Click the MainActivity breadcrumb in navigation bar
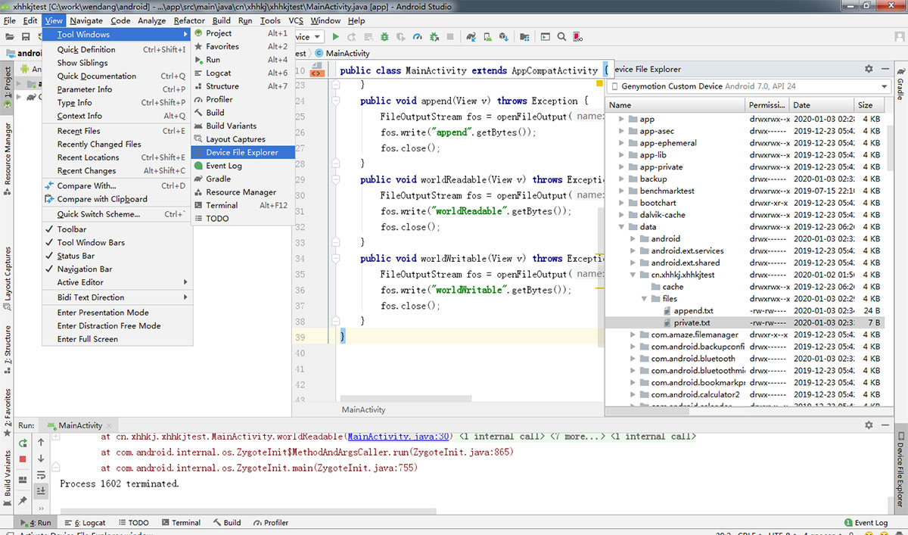 coord(343,54)
